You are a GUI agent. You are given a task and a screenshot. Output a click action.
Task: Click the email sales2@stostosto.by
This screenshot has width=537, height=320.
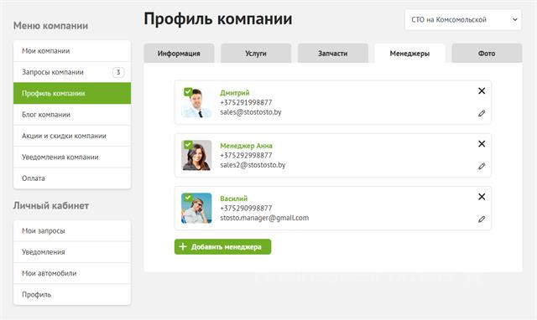point(253,165)
